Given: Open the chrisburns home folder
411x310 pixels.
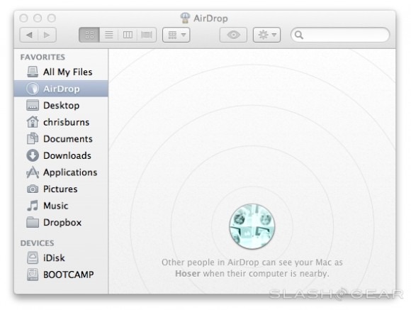Looking at the screenshot, I should (x=61, y=122).
